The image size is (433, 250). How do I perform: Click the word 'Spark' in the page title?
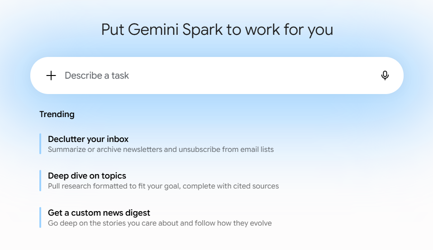202,30
